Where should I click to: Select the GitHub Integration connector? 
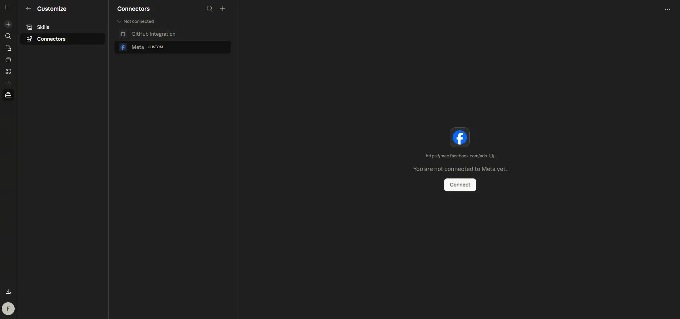coord(173,34)
